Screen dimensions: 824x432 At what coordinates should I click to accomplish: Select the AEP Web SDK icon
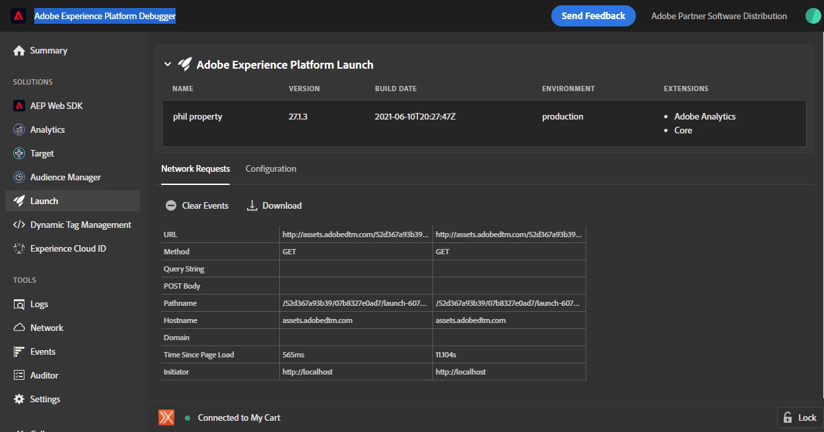pos(18,106)
